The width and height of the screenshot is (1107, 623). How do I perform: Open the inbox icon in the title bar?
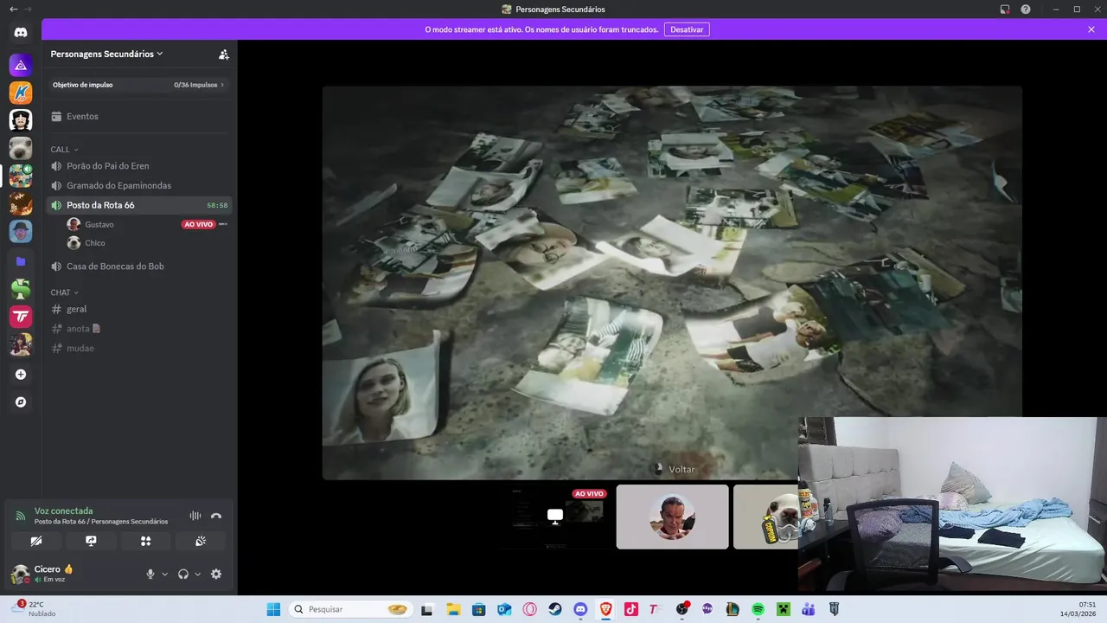1005,10
